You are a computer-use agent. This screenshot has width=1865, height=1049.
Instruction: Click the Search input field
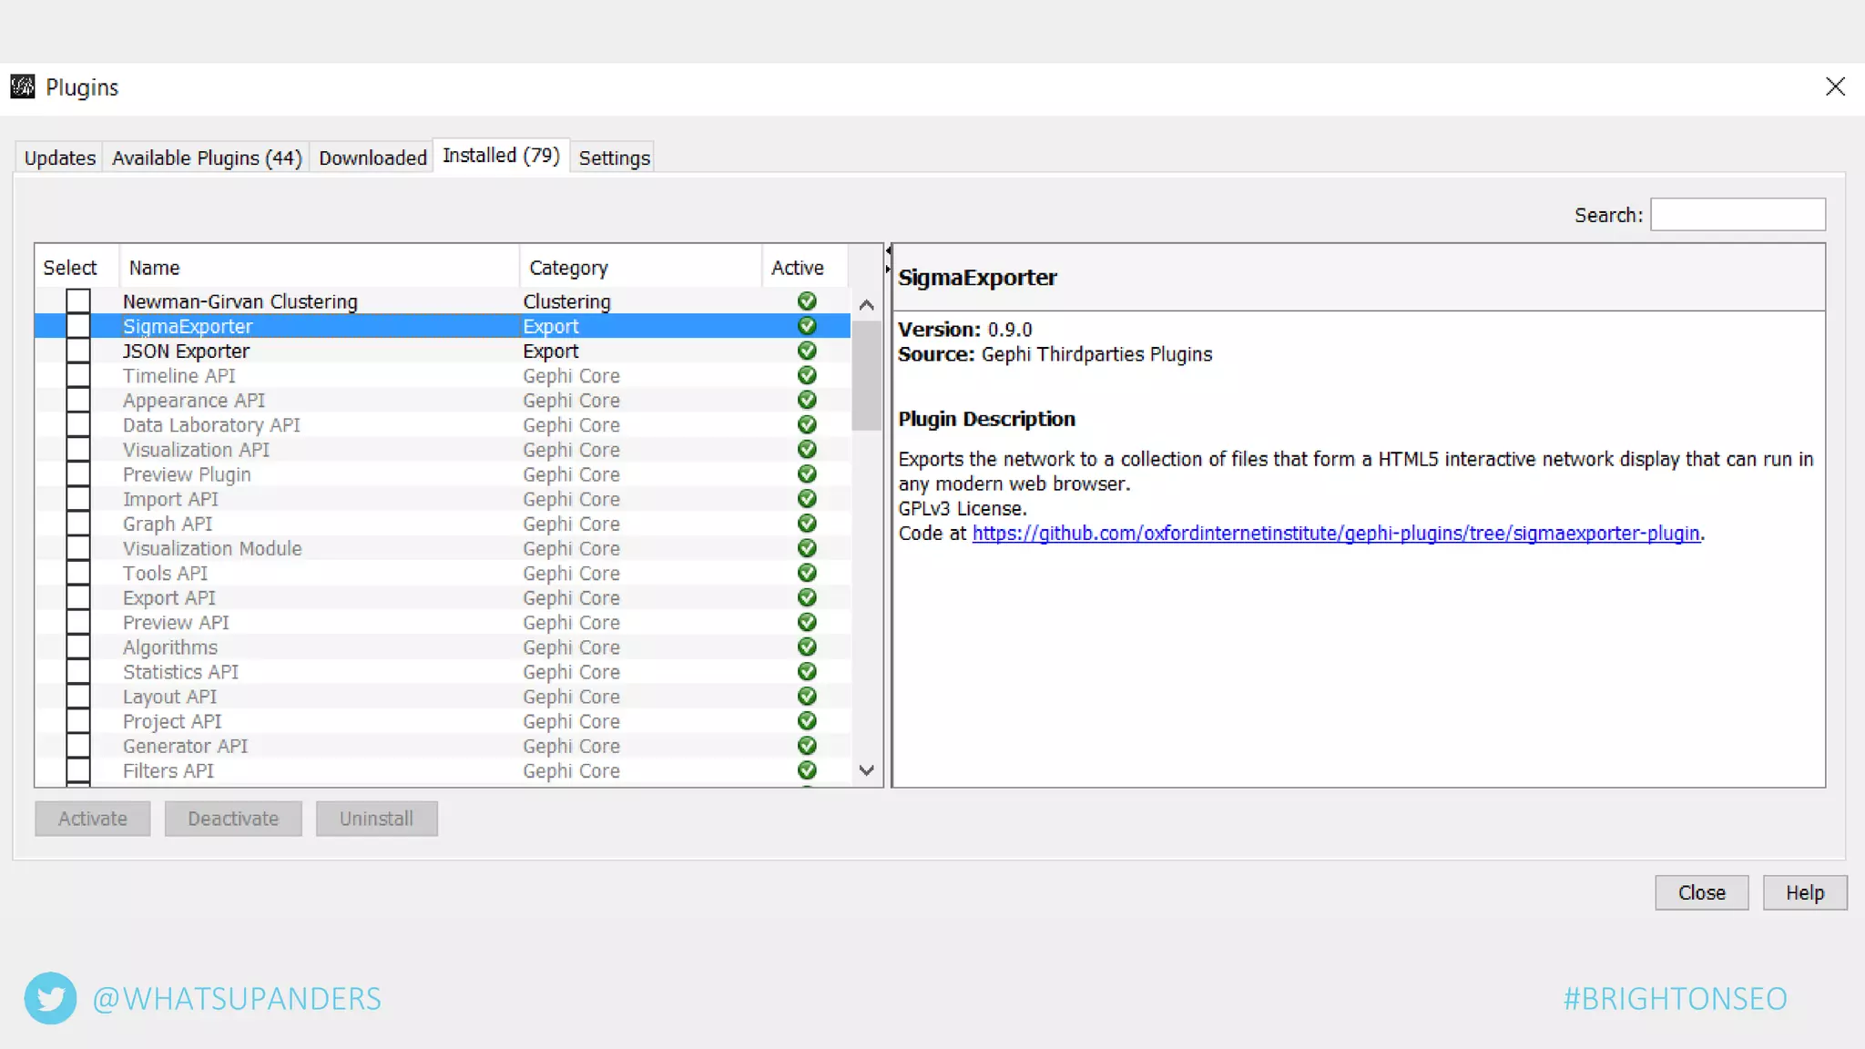coord(1738,215)
